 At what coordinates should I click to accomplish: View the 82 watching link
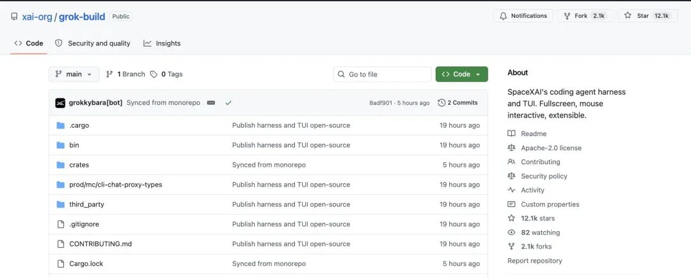coord(540,232)
